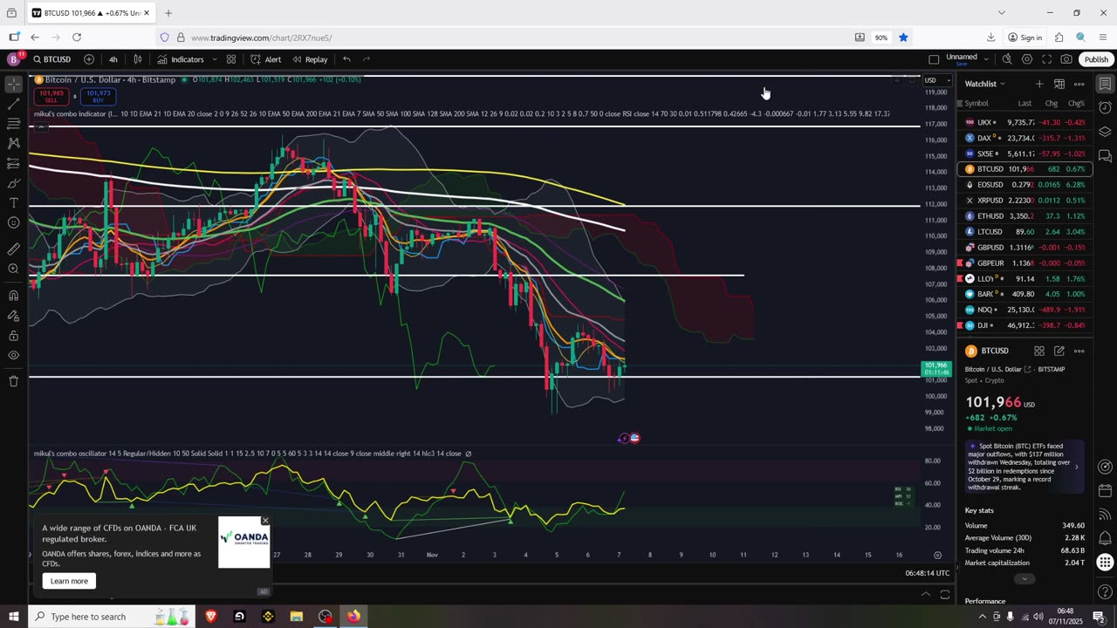Open the forecasting and measurement tools
This screenshot has width=1117, height=628.
click(13, 164)
